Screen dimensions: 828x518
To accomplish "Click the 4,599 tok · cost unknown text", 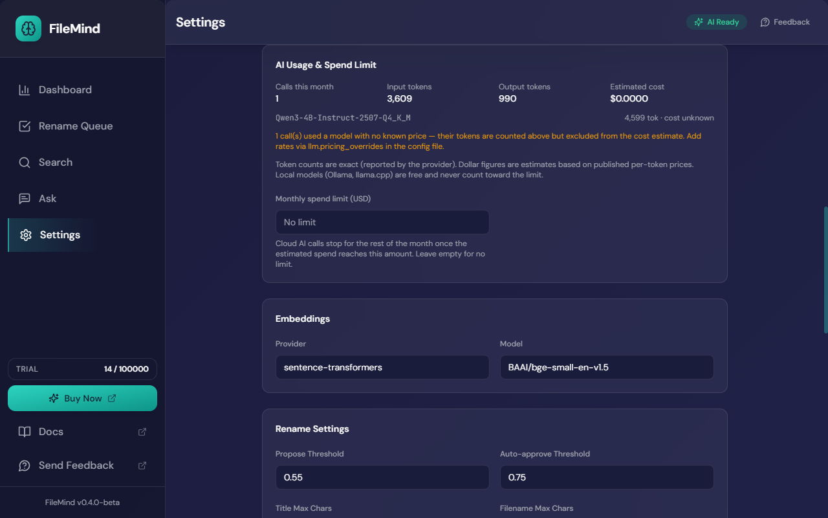I will [x=670, y=118].
